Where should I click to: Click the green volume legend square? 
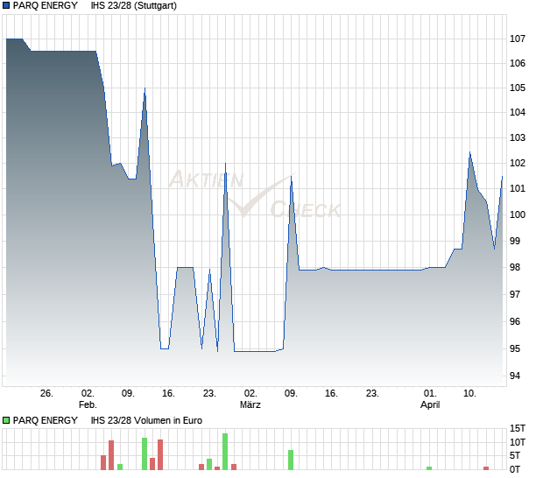click(6, 420)
